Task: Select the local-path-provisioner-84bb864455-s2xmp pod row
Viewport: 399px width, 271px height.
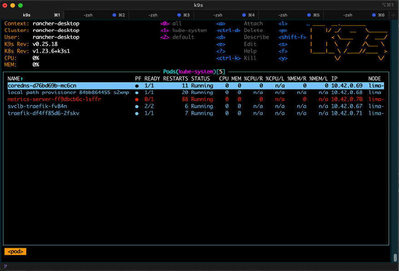Action: pos(195,93)
